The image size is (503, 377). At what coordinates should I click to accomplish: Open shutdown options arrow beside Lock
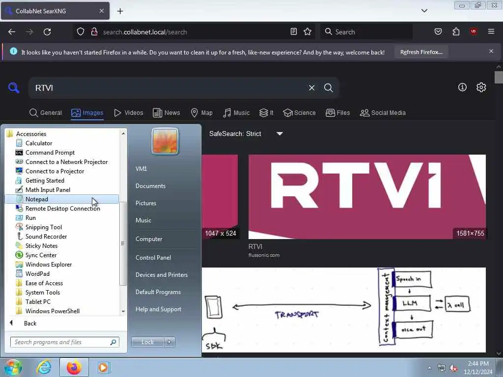click(x=169, y=342)
